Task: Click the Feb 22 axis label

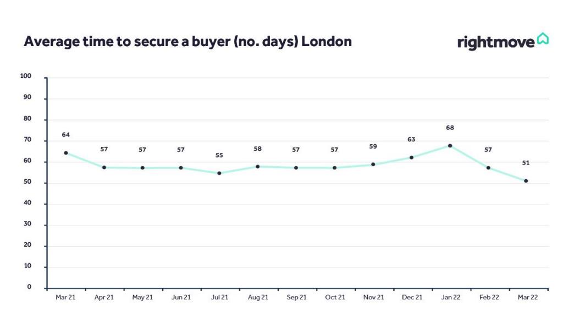Action: click(489, 297)
